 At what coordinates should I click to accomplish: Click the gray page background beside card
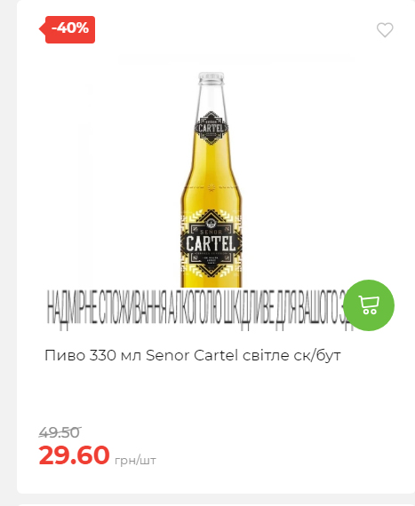(8, 252)
